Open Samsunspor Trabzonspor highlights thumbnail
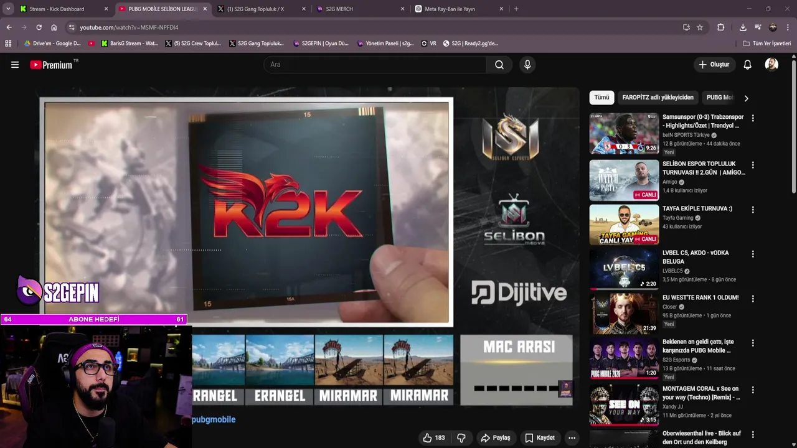 point(624,133)
